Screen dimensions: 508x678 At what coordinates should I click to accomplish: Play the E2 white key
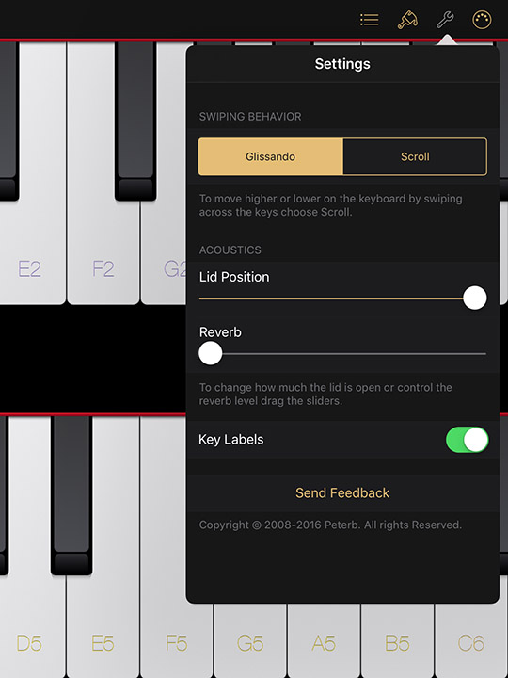[32, 260]
